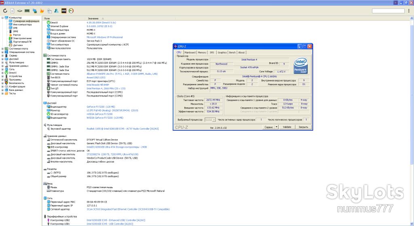Image resolution: width=414 pixels, height=226 pixels.
Task: Select База данных in the tree
Action: pyautogui.click(x=16, y=90)
